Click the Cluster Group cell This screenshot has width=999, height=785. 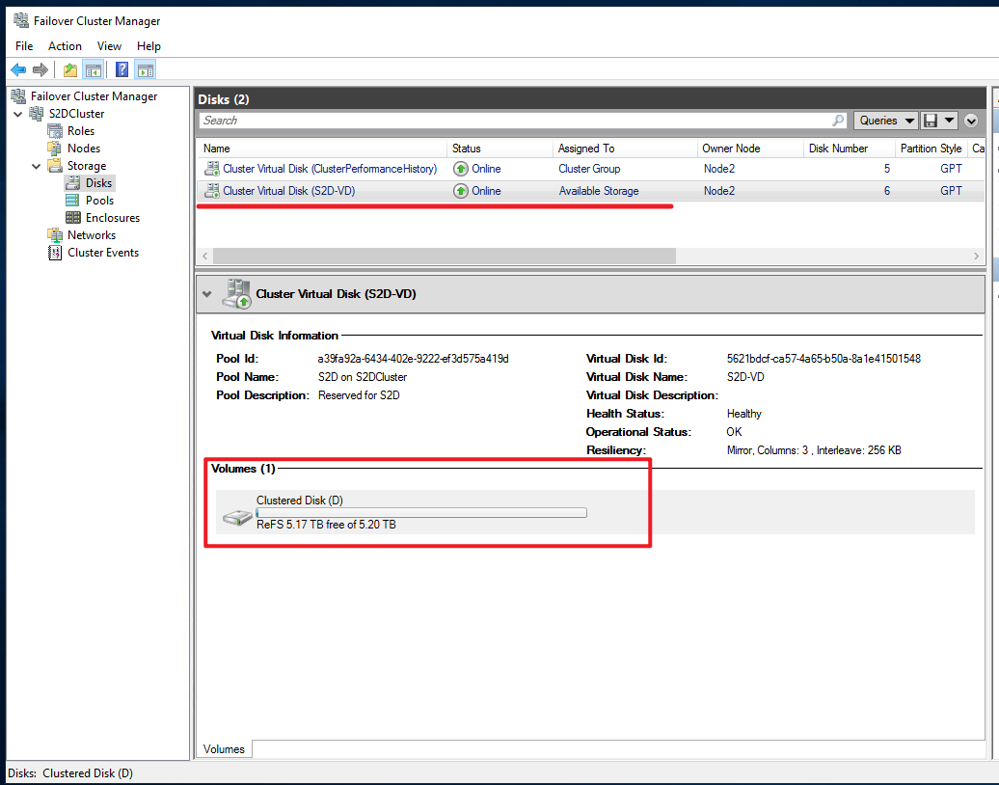(x=588, y=169)
